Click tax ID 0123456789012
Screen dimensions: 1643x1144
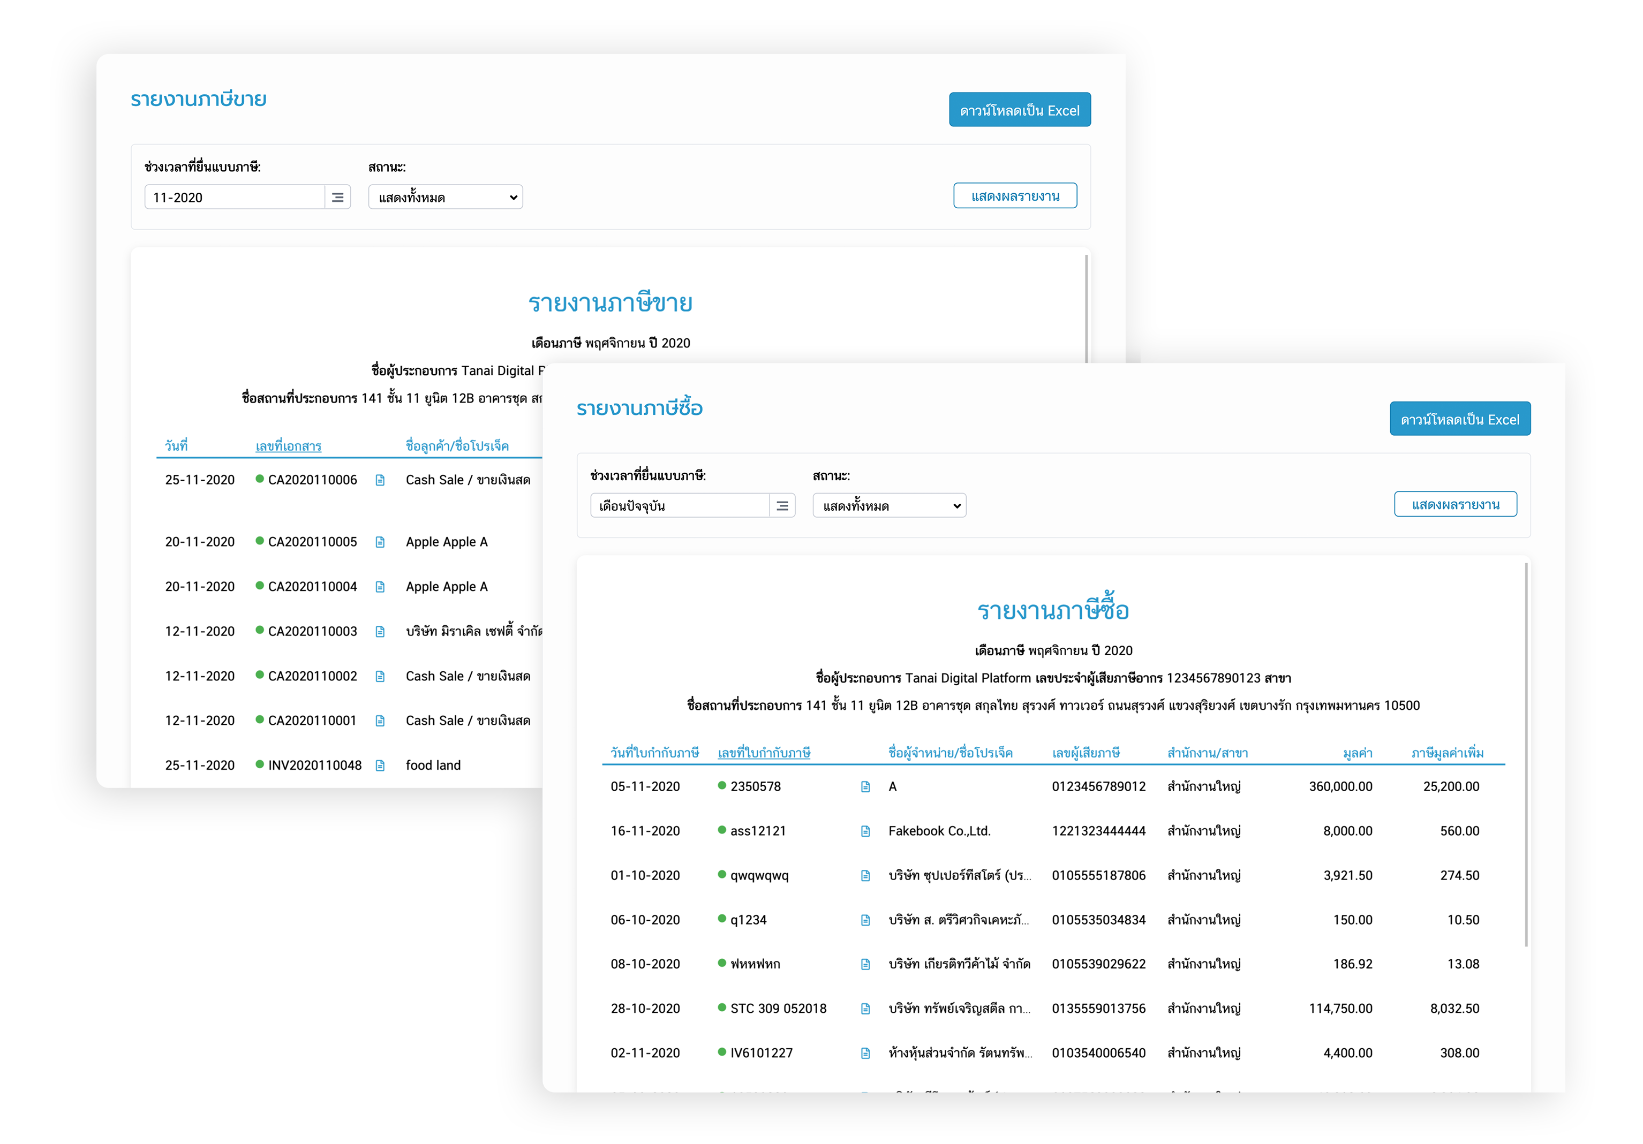click(x=1098, y=787)
